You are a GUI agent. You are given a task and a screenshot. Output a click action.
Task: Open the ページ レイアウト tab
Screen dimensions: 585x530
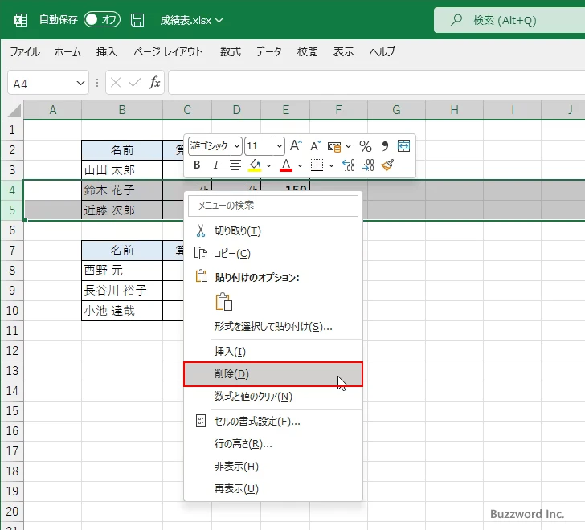168,51
